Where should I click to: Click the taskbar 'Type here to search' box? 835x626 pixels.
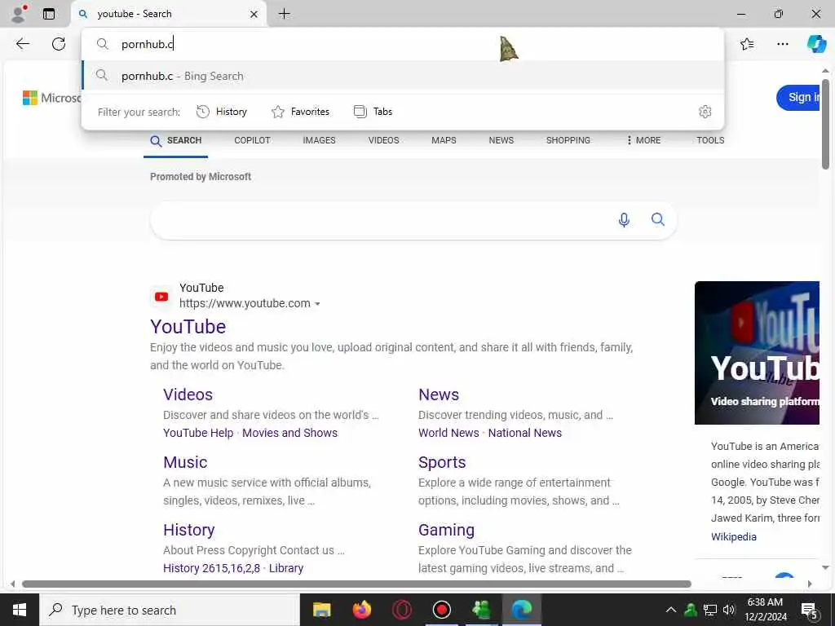[x=170, y=610]
